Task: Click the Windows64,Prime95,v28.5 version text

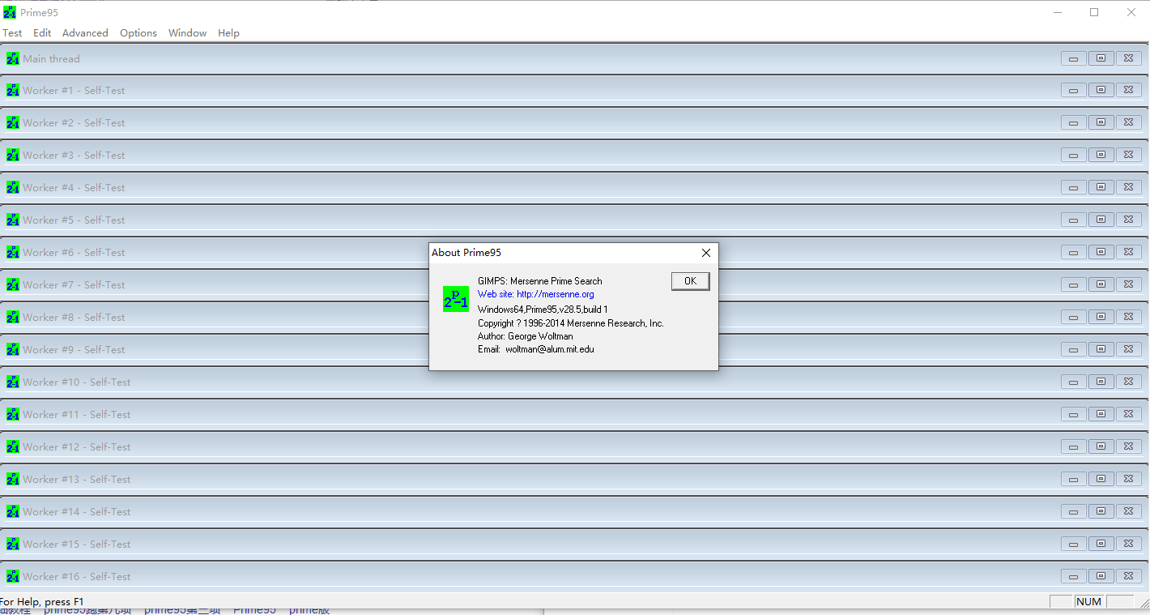Action: tap(543, 309)
